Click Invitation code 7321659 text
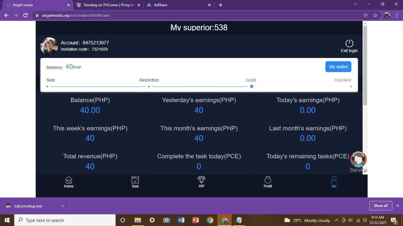Screen dimensions: 403x226 (84, 49)
